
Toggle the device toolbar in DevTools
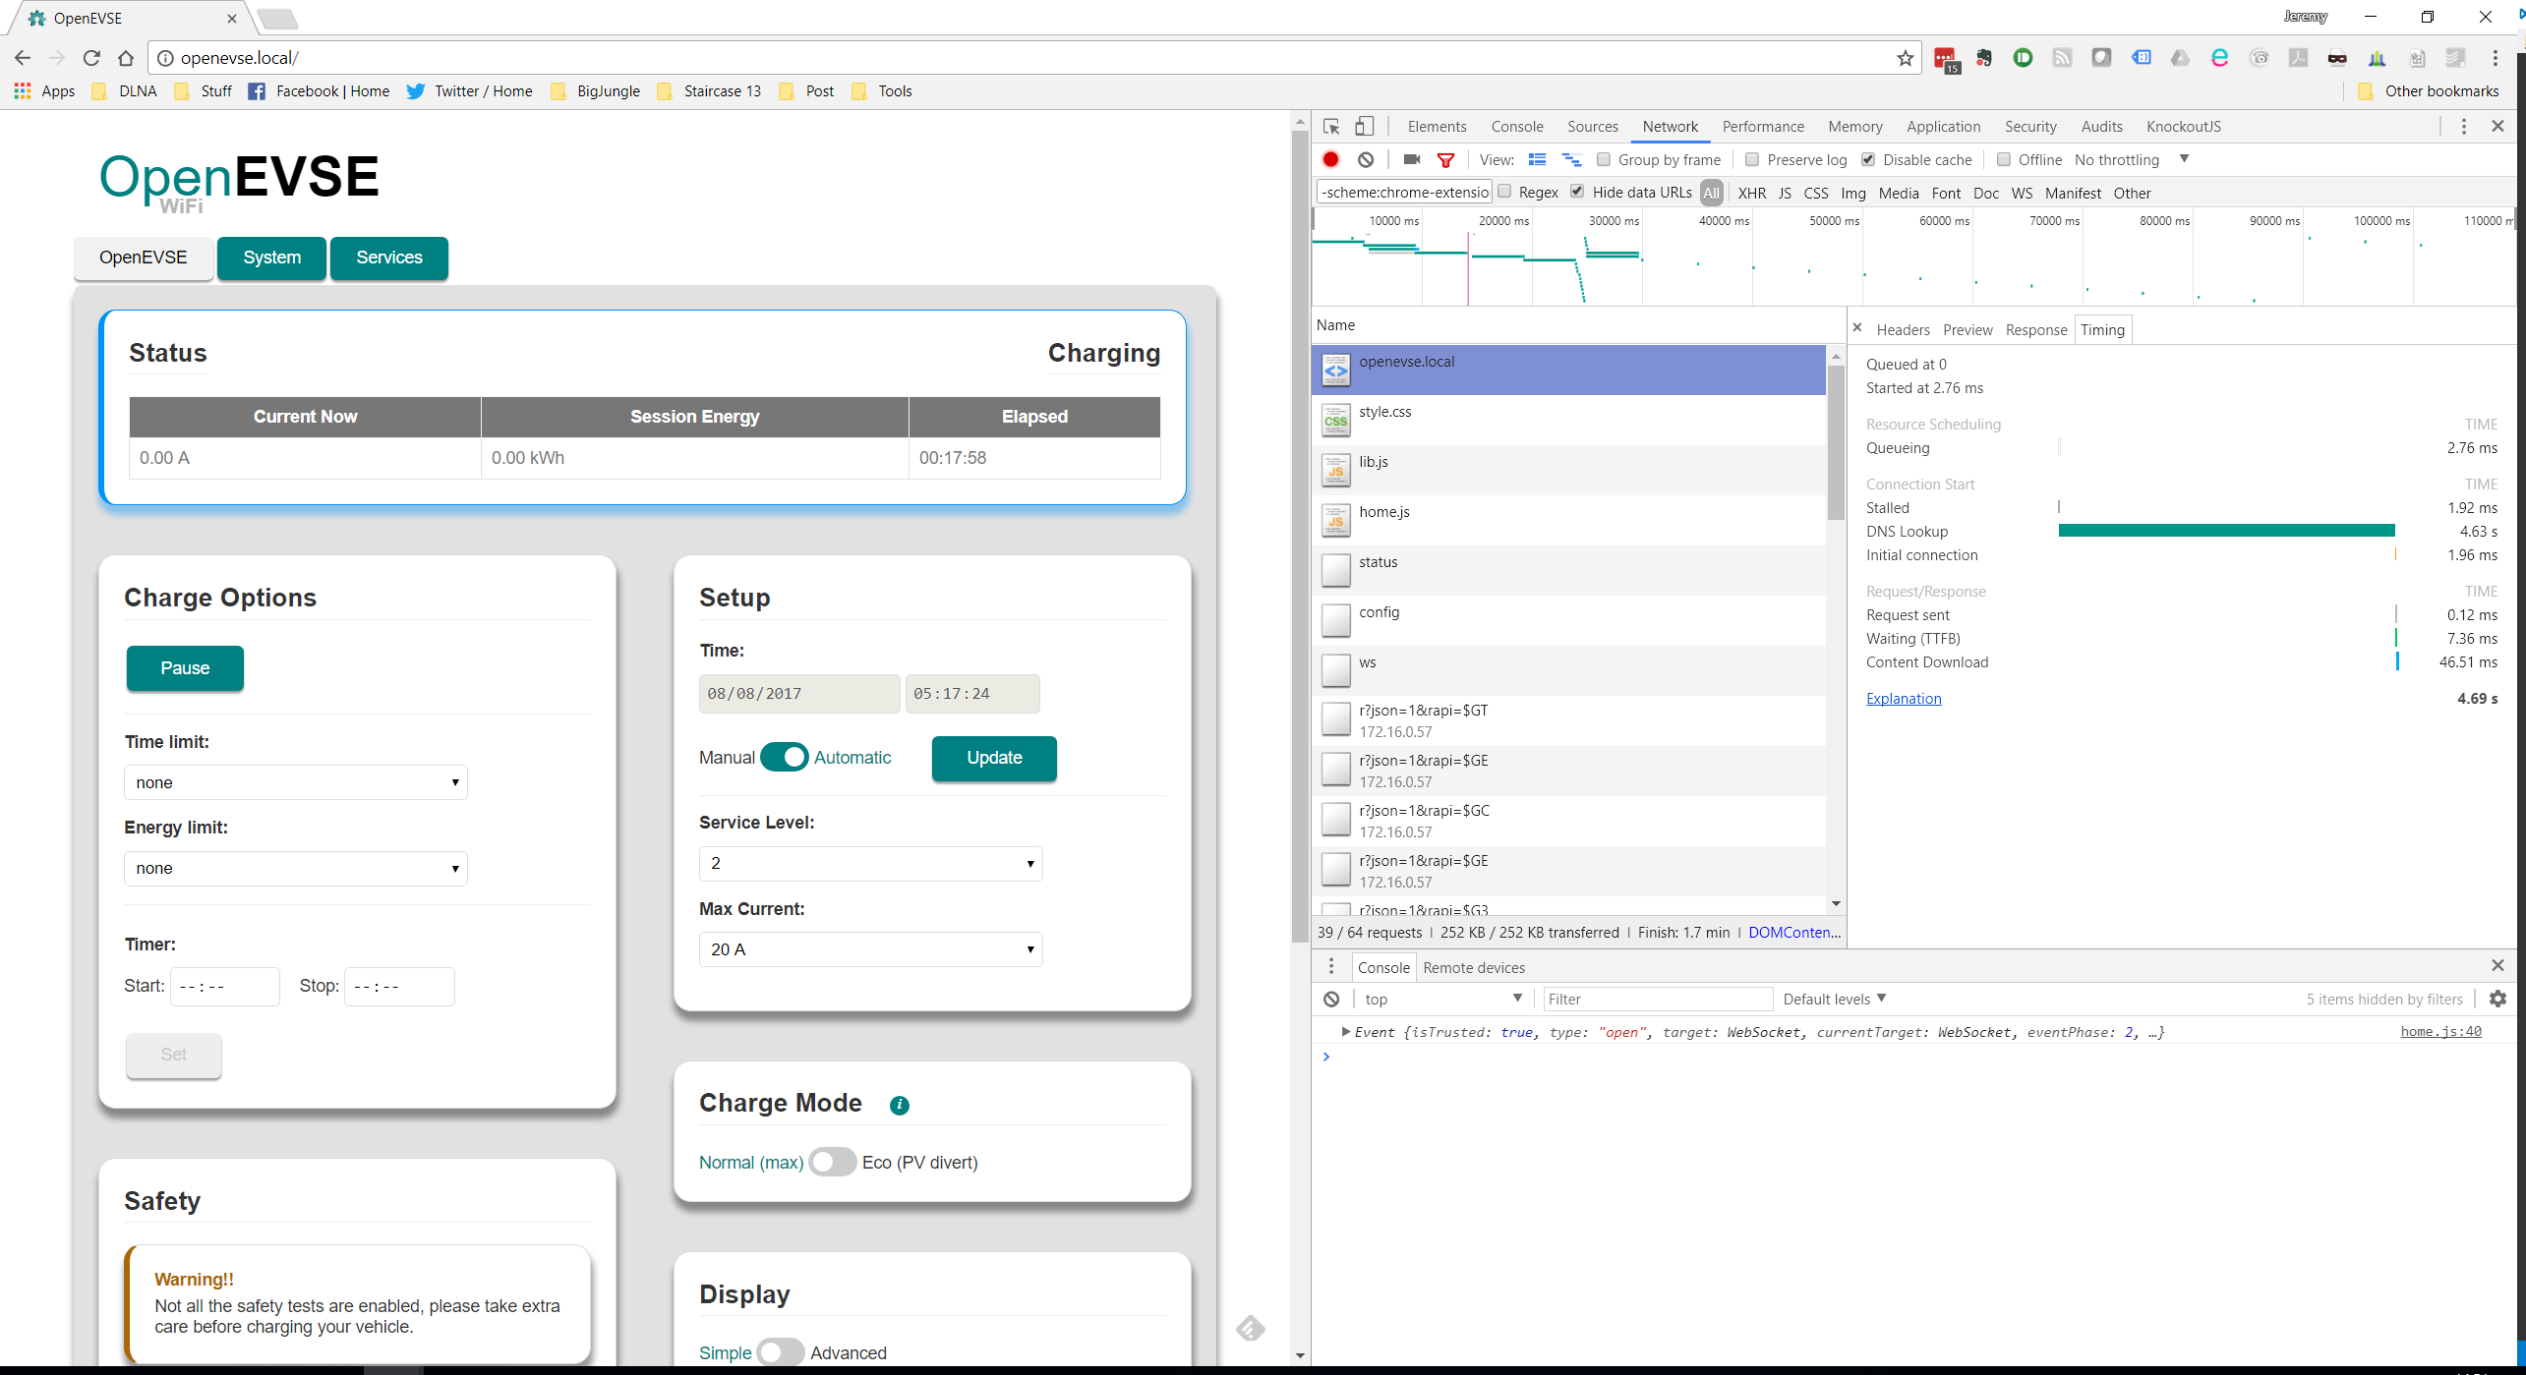[x=1365, y=126]
